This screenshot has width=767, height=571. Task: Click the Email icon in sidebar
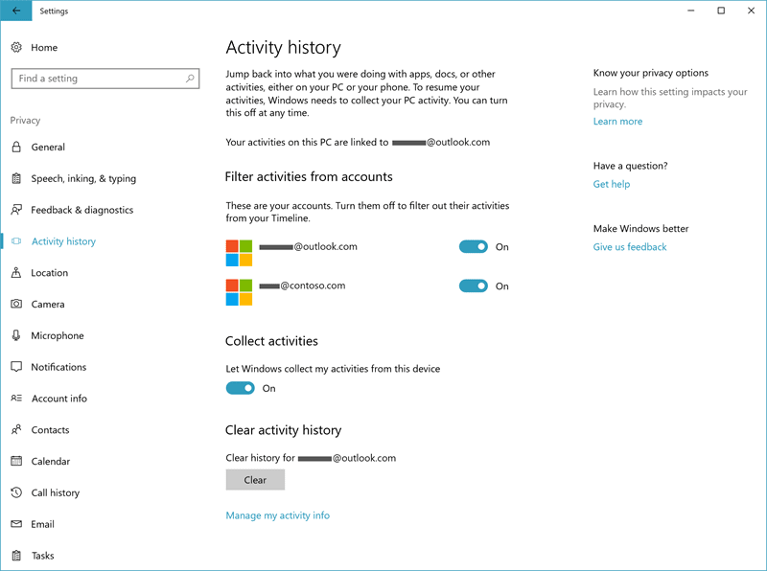pos(16,524)
